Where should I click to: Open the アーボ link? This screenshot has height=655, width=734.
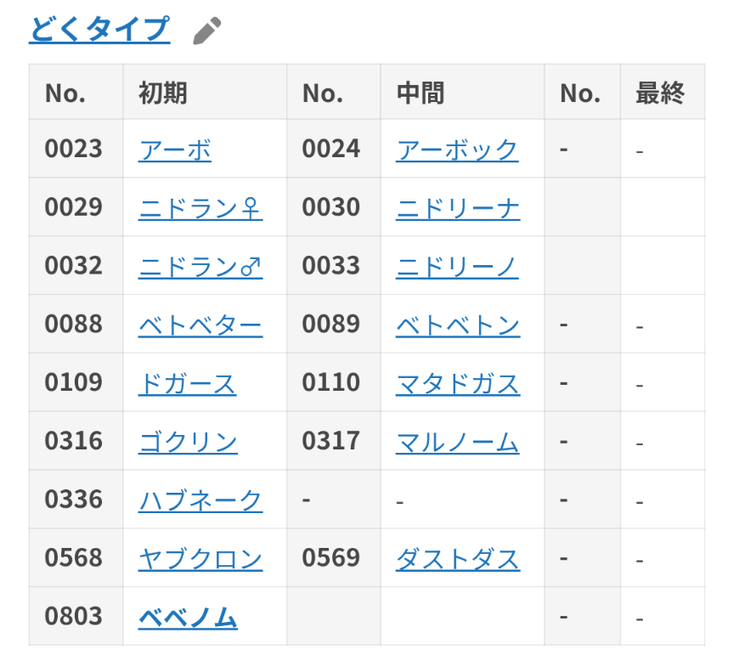[174, 150]
